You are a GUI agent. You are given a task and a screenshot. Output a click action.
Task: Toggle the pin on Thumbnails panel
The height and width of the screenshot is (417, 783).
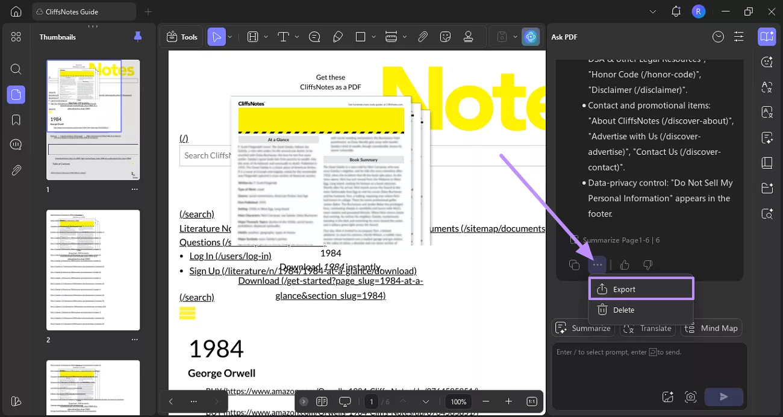pos(138,37)
